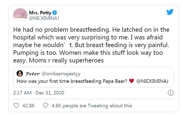183x115 pixels.
Task: Open the @onikasmajestyy handle
Action: click(61, 74)
